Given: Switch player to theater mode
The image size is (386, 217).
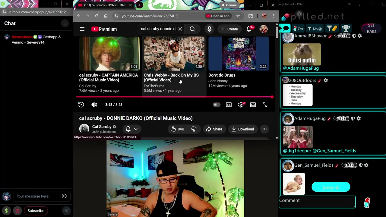Looking at the screenshot, I should [x=253, y=105].
